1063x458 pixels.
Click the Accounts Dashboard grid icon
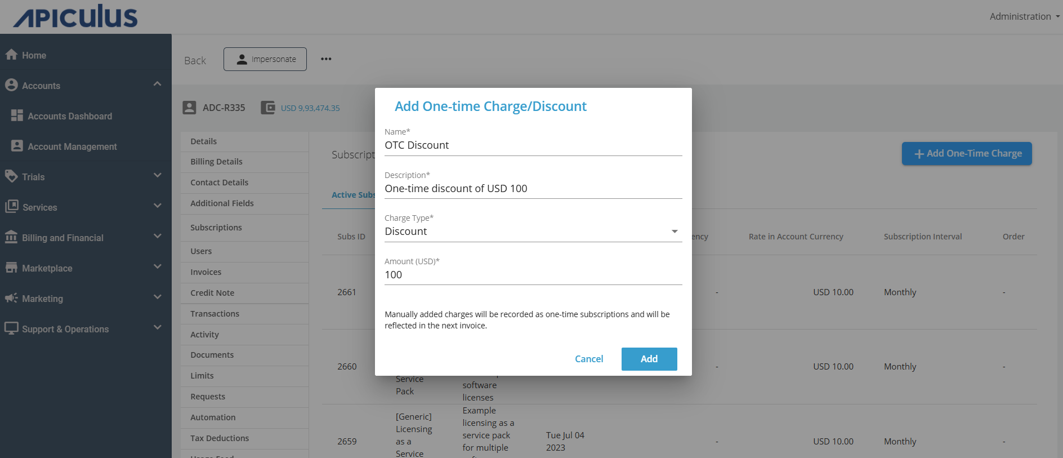(x=17, y=115)
